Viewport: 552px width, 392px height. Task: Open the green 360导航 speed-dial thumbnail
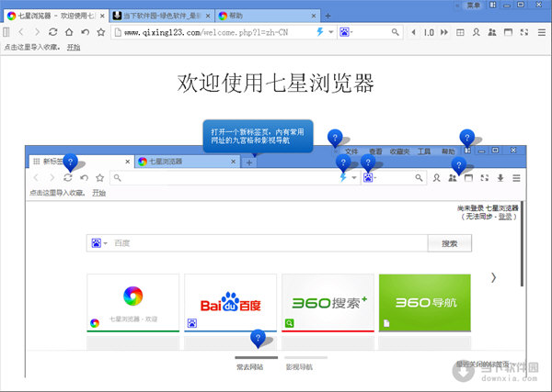click(x=424, y=303)
